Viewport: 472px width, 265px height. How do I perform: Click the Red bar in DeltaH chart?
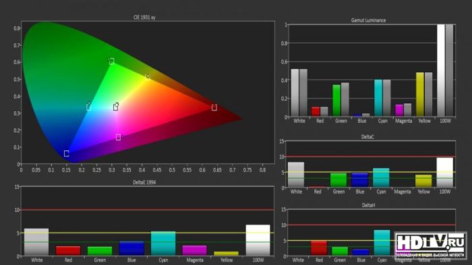[319, 248]
